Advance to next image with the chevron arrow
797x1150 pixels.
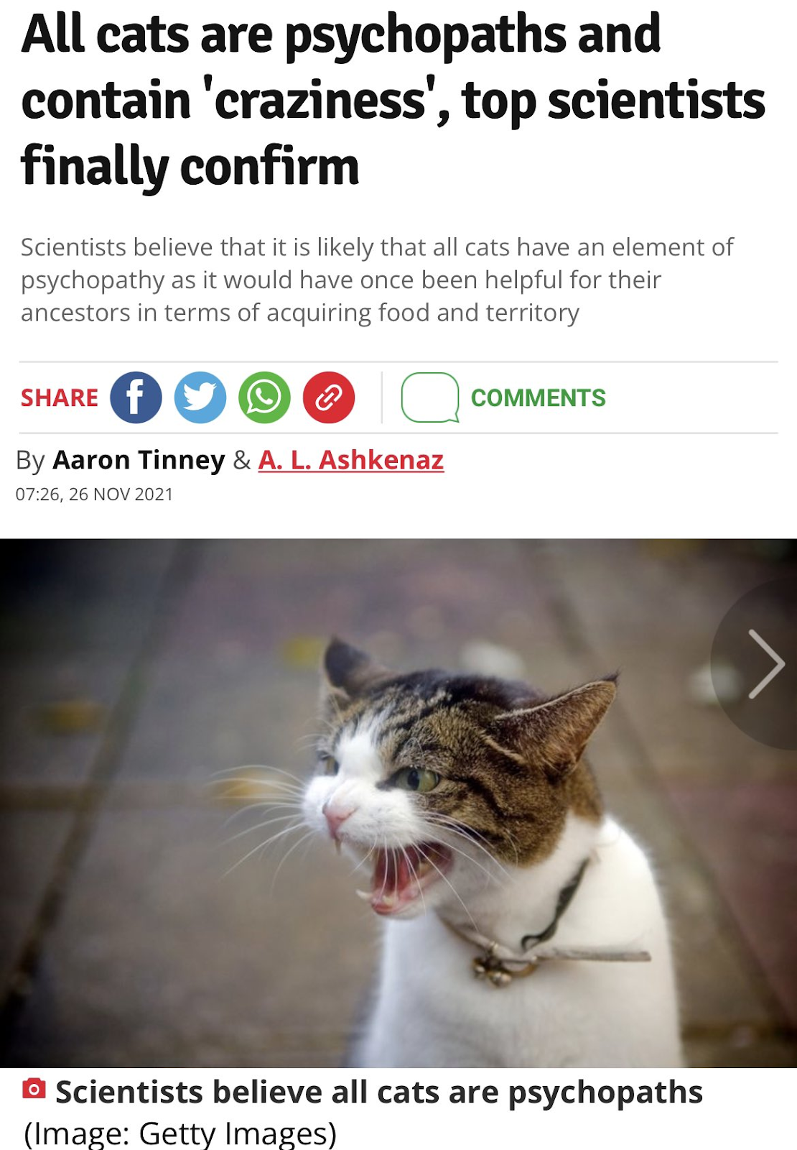(x=765, y=664)
